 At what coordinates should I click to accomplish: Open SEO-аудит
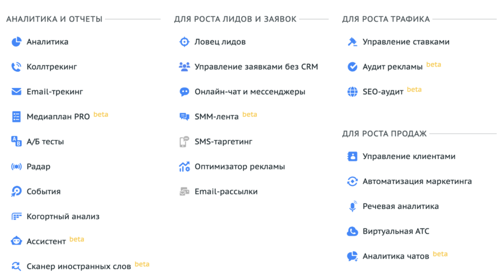point(383,92)
